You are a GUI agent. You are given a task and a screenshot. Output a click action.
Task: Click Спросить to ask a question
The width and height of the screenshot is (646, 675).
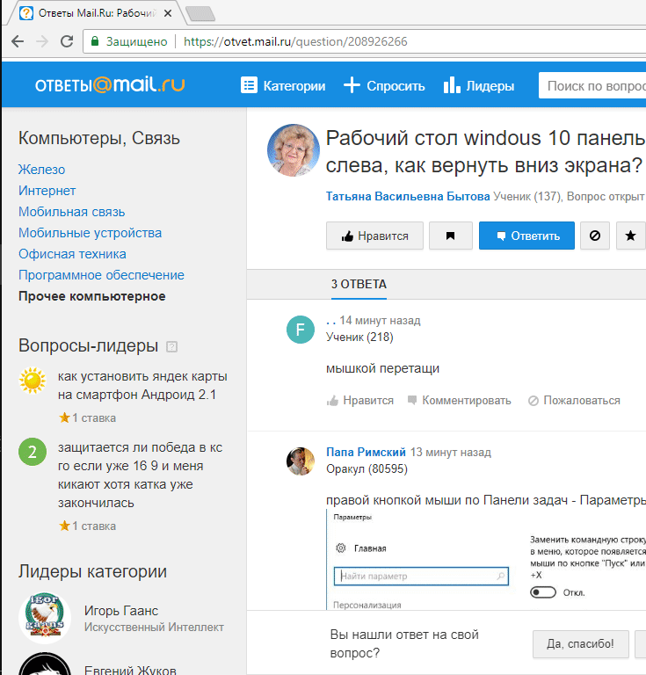384,85
